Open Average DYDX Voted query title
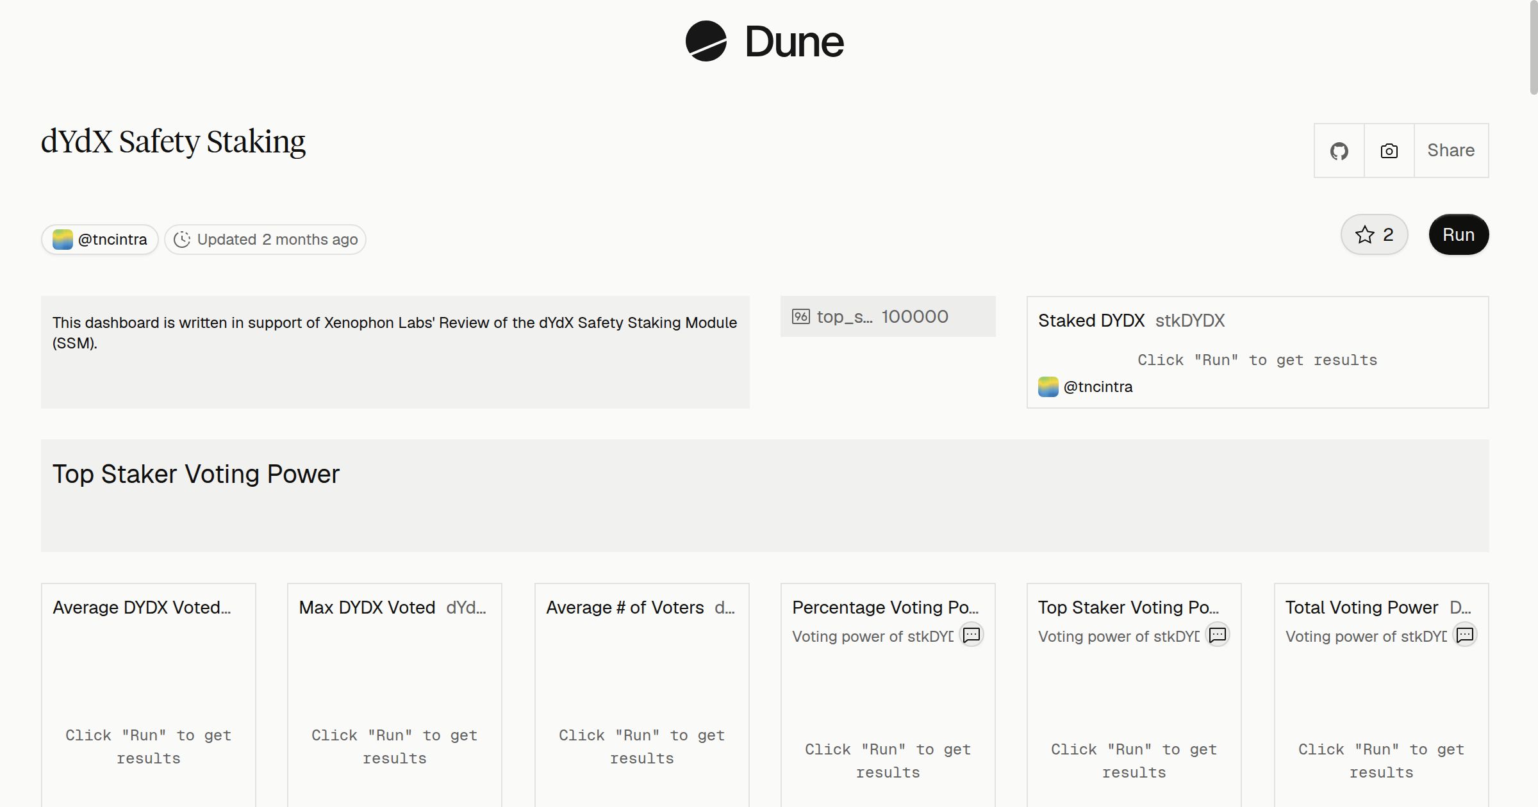 coord(142,607)
